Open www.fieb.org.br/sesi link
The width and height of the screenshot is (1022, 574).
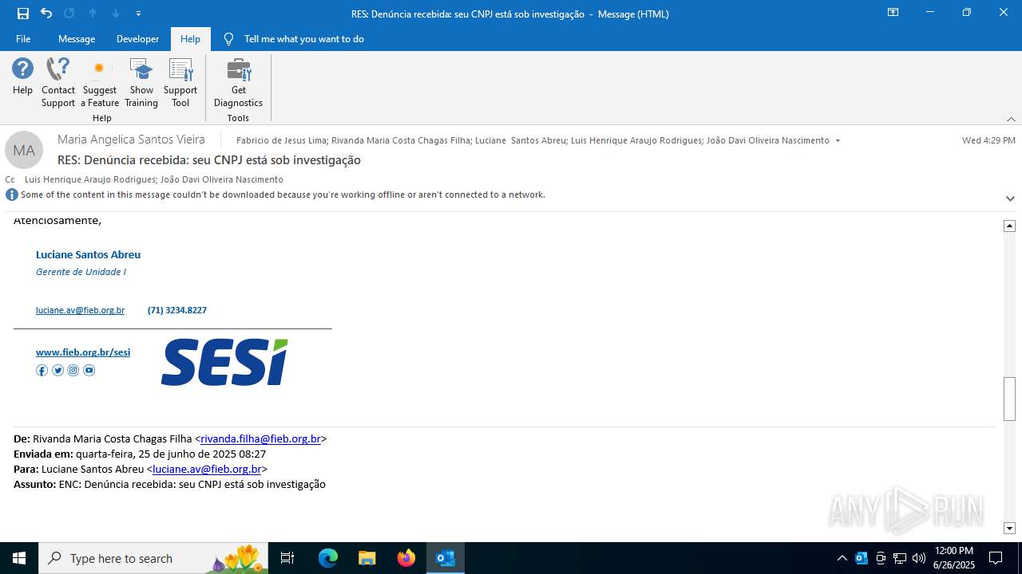pos(83,352)
